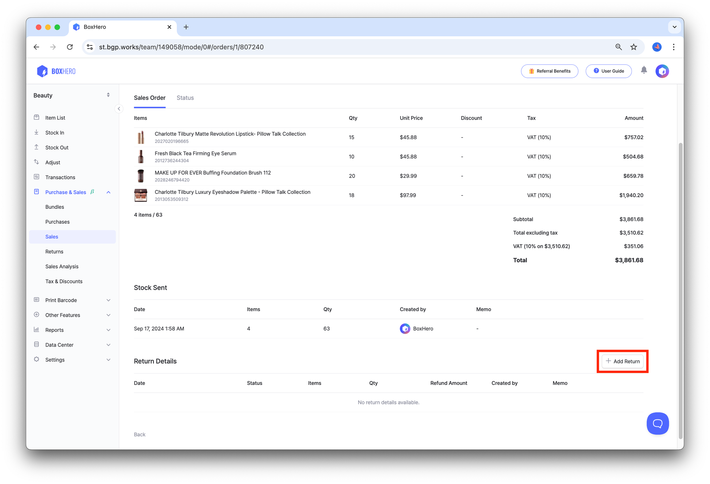Open the Transactions sidebar icon
This screenshot has height=484, width=710.
(37, 177)
